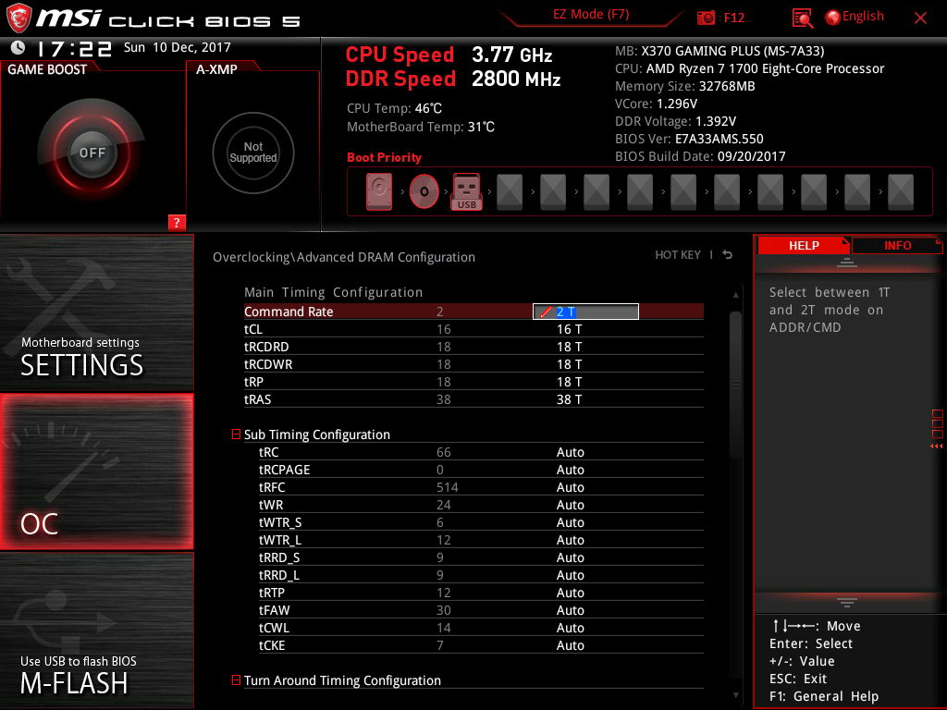This screenshot has width=947, height=710.
Task: Click the Boot Priority label
Action: point(384,157)
